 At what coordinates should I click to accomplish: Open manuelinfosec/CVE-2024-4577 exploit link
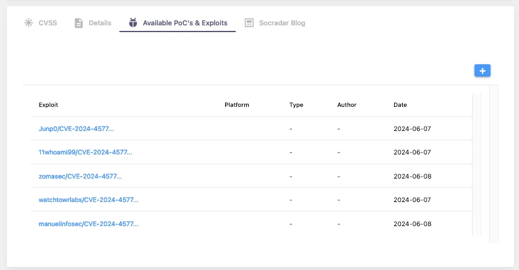point(88,224)
